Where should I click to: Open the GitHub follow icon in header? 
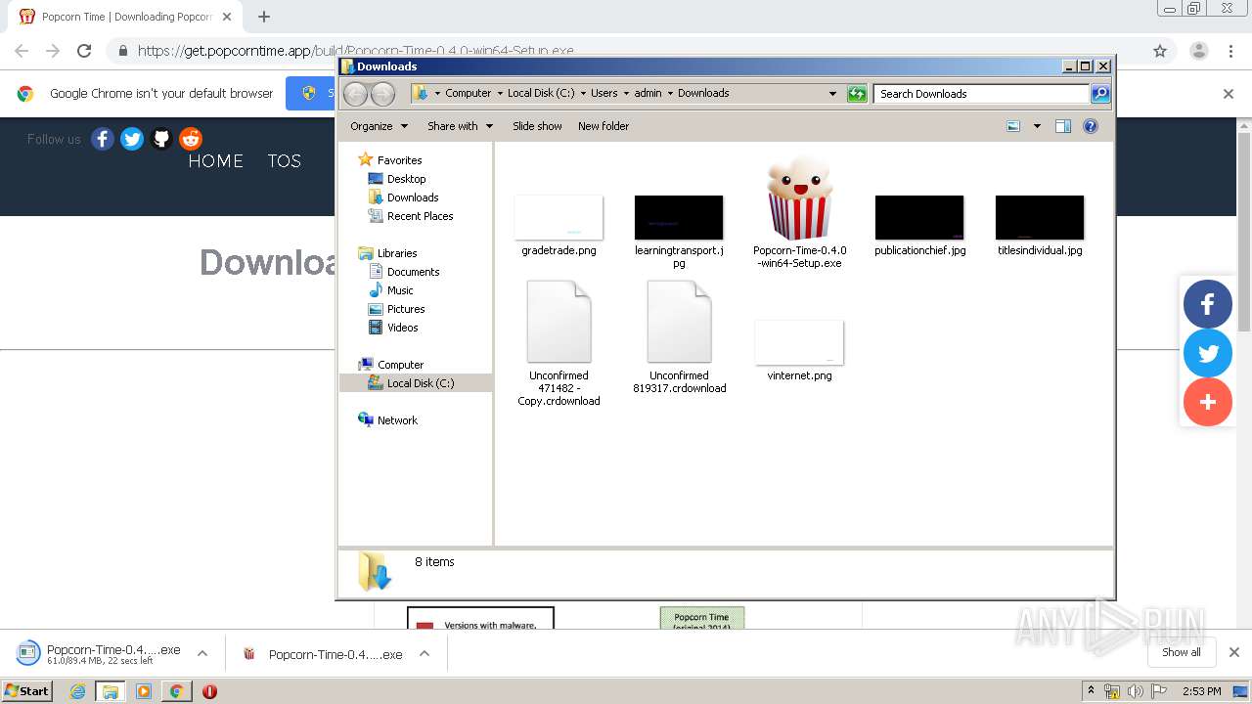(161, 139)
